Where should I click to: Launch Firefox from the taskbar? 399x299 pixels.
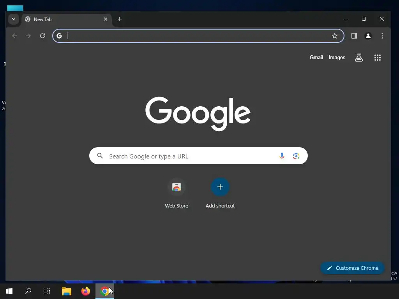click(x=86, y=291)
